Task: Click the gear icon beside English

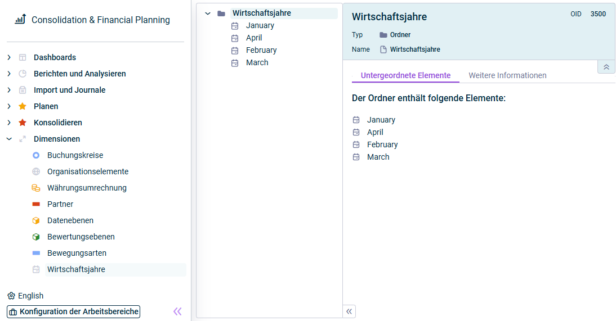Action: click(x=11, y=296)
